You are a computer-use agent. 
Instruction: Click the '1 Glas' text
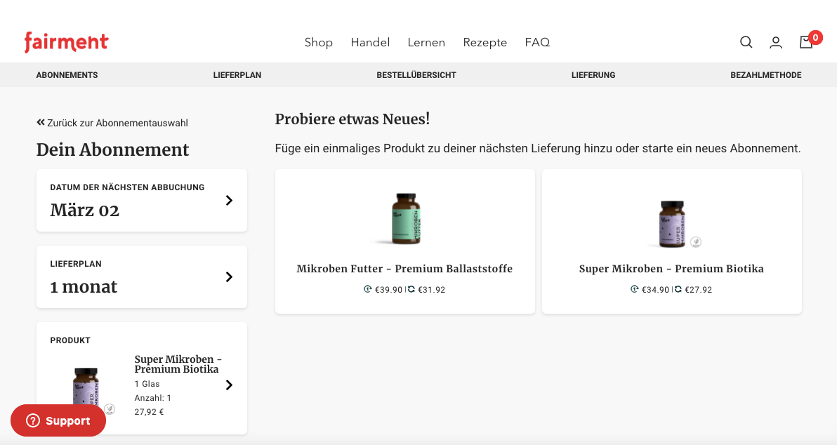(x=147, y=384)
